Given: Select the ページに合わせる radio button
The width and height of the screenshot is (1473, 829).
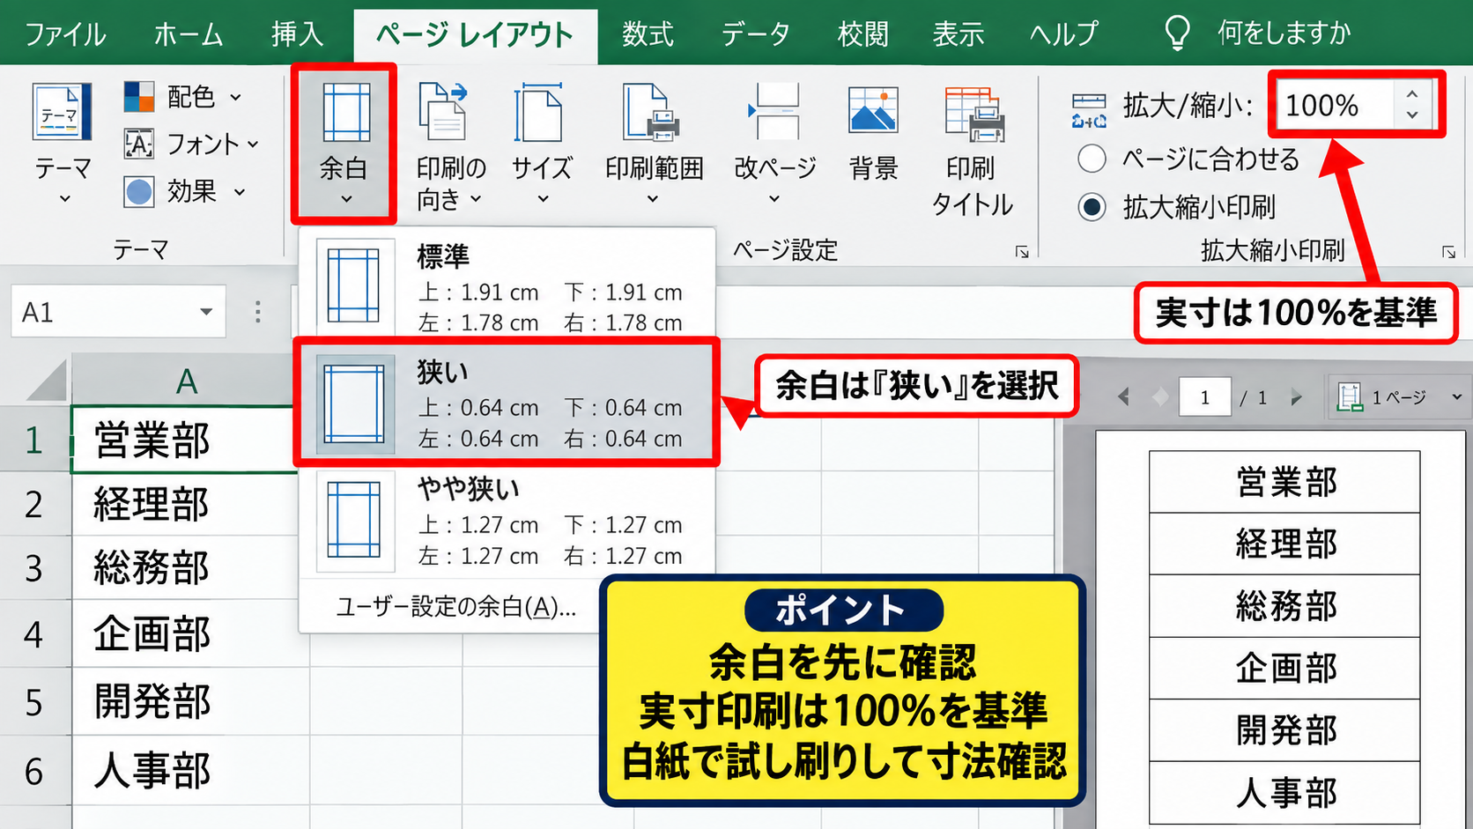Looking at the screenshot, I should [x=1092, y=159].
